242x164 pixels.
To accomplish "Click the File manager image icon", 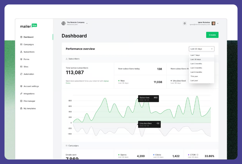I will [21, 101].
